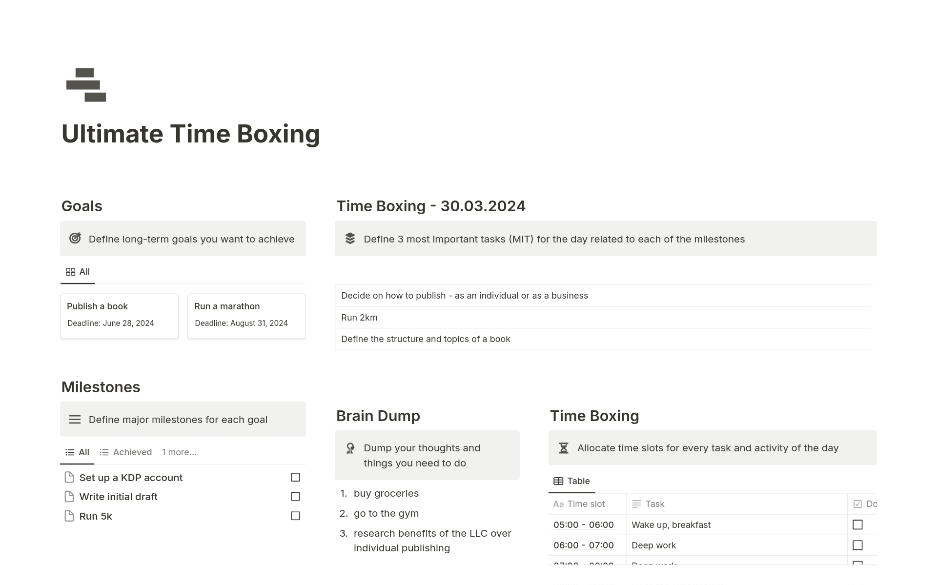Click the hamburger lines icon in Milestones callout
Viewport: 937px width, 585px height.
click(75, 419)
